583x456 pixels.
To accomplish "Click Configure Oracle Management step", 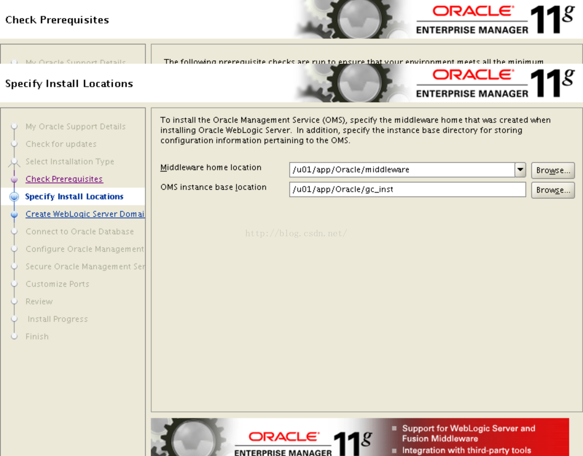I will click(x=85, y=249).
